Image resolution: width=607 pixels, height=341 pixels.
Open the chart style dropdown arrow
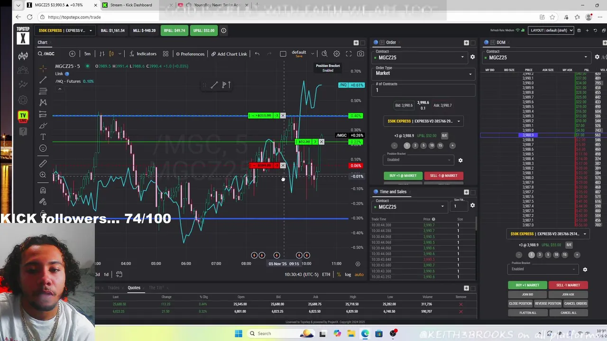[120, 54]
